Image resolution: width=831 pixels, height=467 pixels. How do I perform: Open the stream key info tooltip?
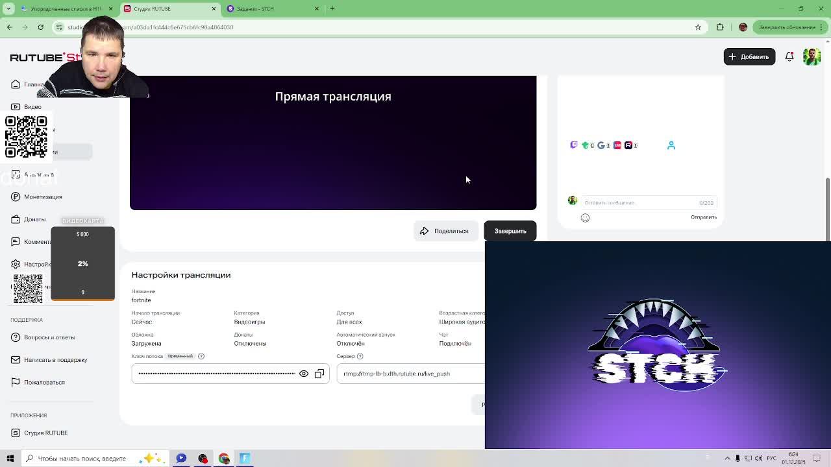[201, 356]
